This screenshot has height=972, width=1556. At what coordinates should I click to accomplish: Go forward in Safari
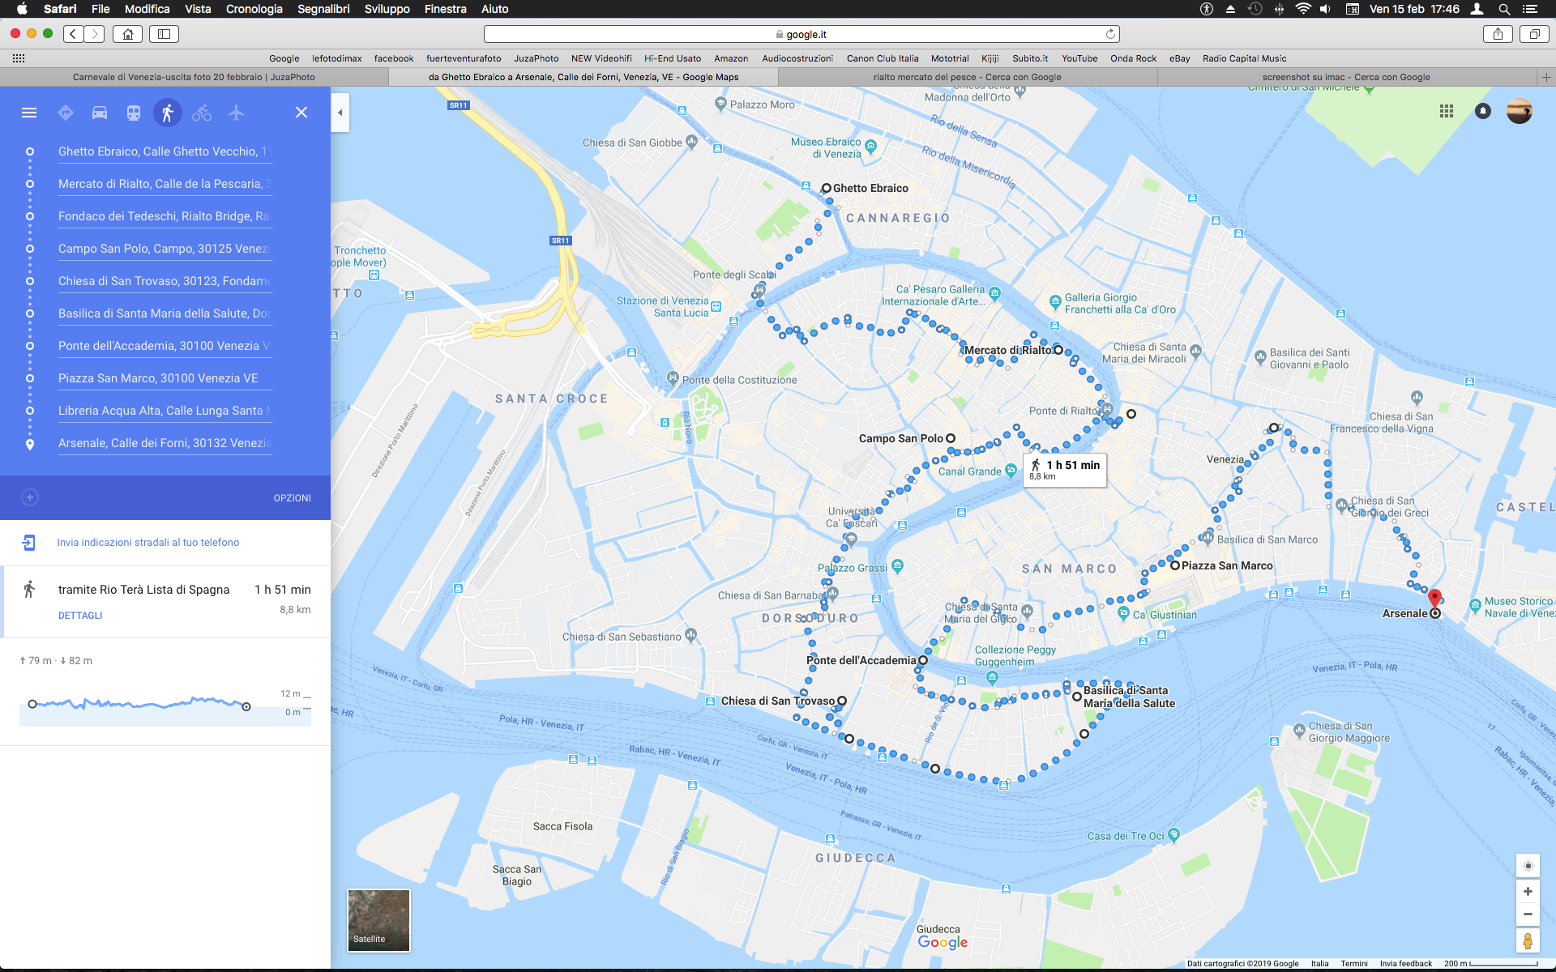(95, 34)
